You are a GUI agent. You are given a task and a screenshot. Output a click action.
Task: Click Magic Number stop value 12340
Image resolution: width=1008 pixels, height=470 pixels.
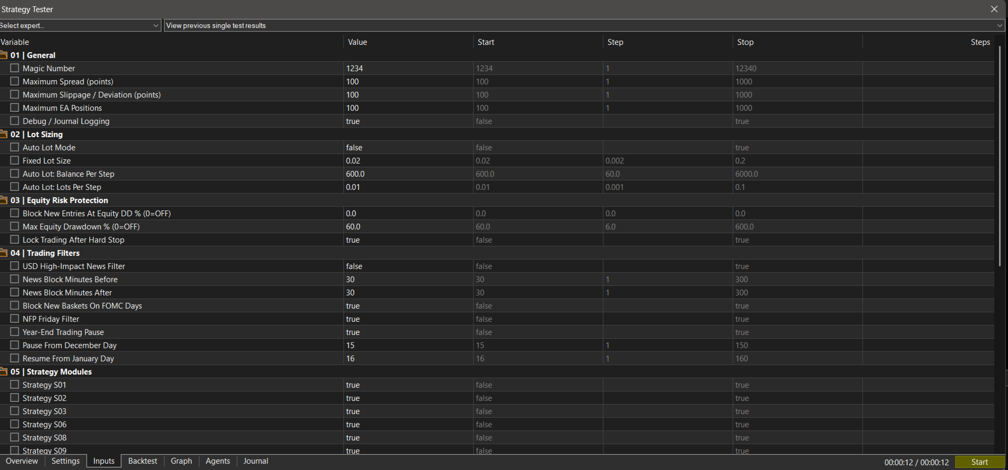pyautogui.click(x=798, y=68)
